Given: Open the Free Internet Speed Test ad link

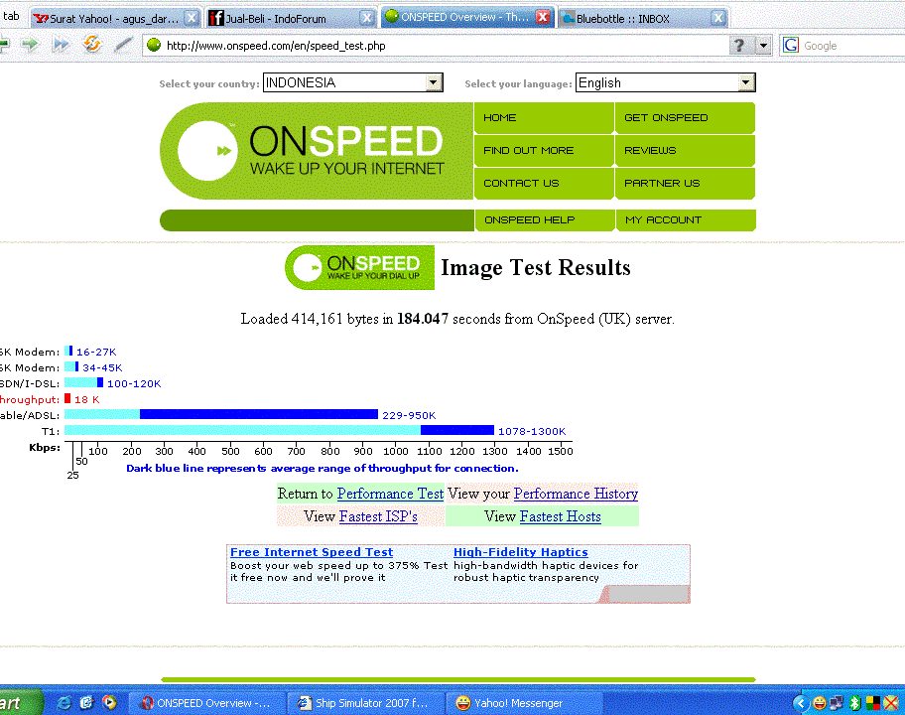Looking at the screenshot, I should pyautogui.click(x=312, y=552).
